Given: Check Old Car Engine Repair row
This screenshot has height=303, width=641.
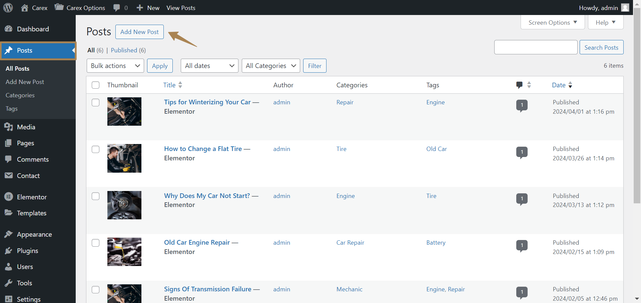Looking at the screenshot, I should point(95,243).
